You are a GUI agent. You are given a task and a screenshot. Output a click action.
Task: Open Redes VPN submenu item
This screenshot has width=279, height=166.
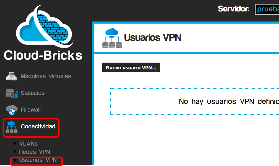click(34, 152)
